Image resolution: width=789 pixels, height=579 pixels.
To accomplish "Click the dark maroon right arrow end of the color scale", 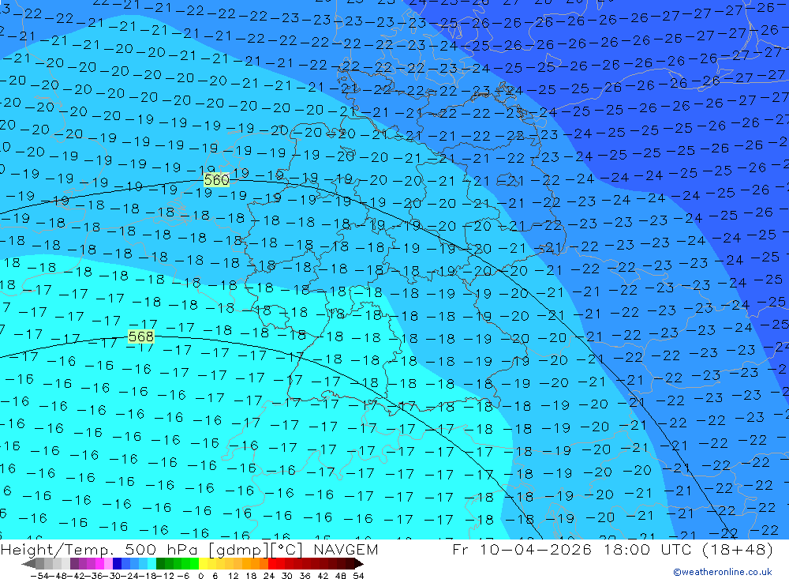I will (x=359, y=564).
